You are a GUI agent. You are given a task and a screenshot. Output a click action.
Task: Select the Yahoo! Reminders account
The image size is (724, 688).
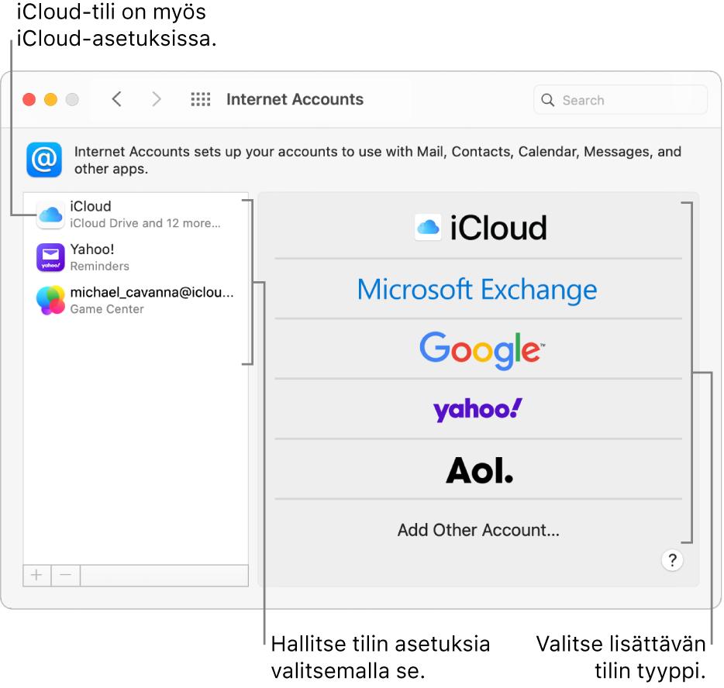pos(136,257)
